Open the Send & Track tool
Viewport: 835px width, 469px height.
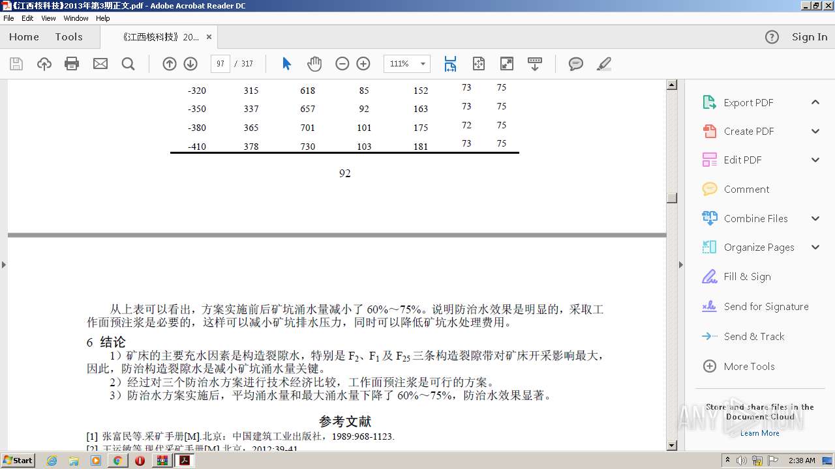[x=754, y=337]
